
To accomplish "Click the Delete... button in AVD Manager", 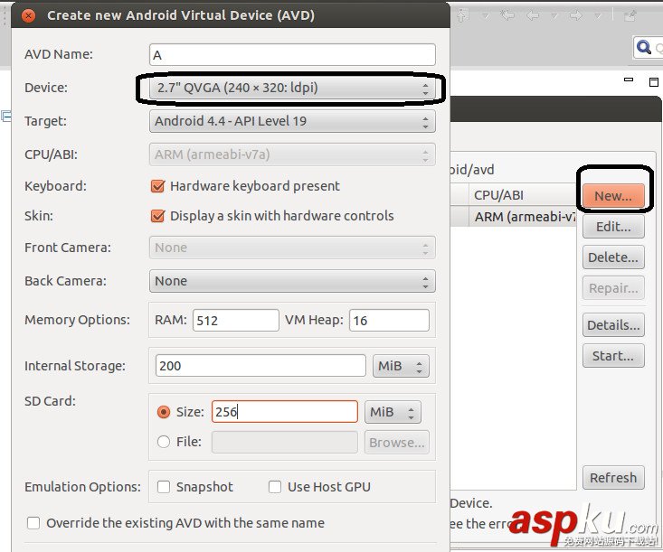I will tap(613, 257).
